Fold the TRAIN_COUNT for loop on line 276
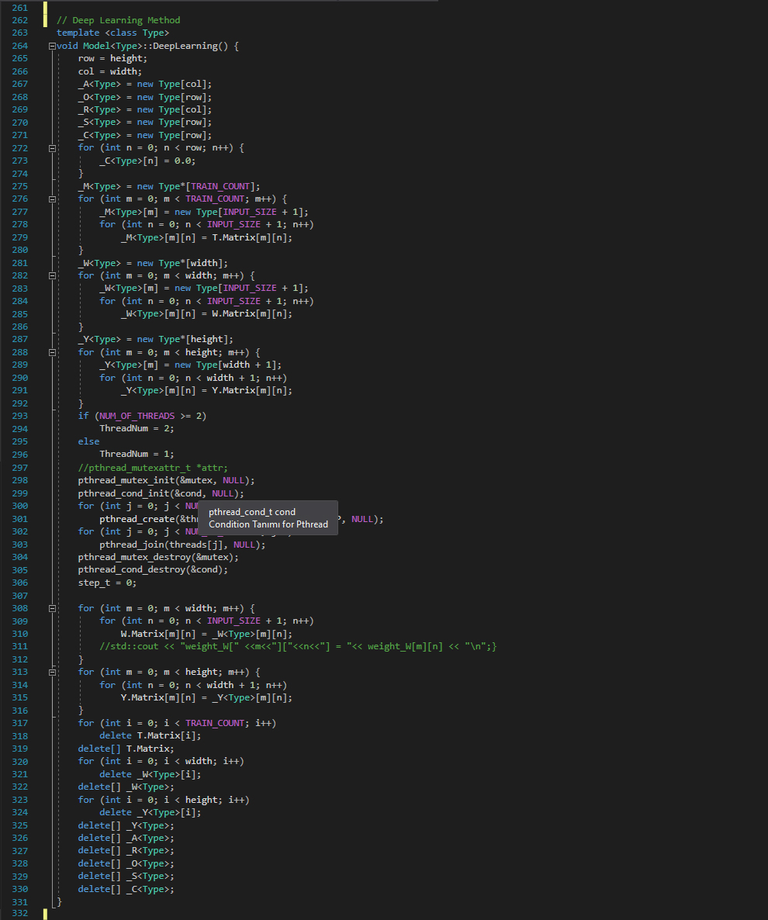The image size is (768, 920). coord(52,199)
